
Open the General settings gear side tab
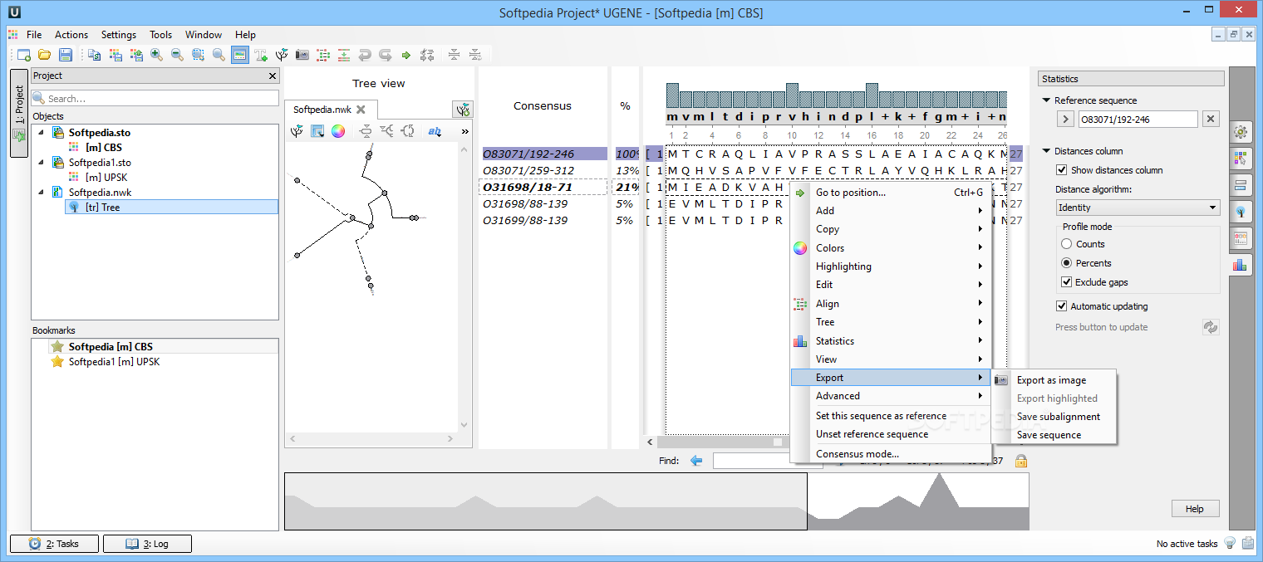[x=1241, y=131]
